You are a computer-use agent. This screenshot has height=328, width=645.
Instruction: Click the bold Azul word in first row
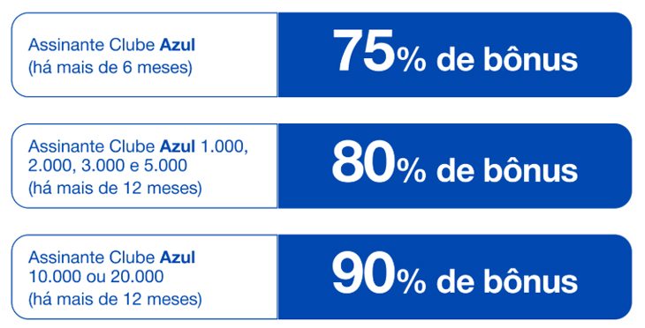tap(178, 45)
